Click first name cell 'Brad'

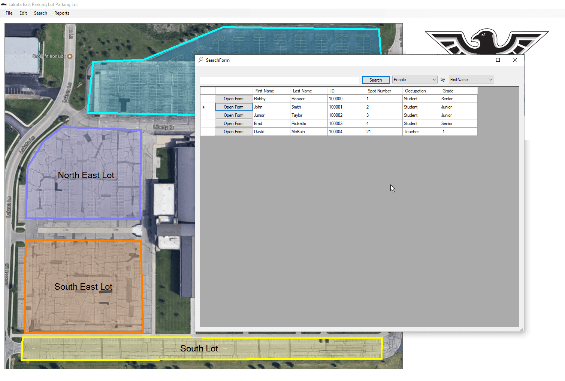click(x=271, y=124)
